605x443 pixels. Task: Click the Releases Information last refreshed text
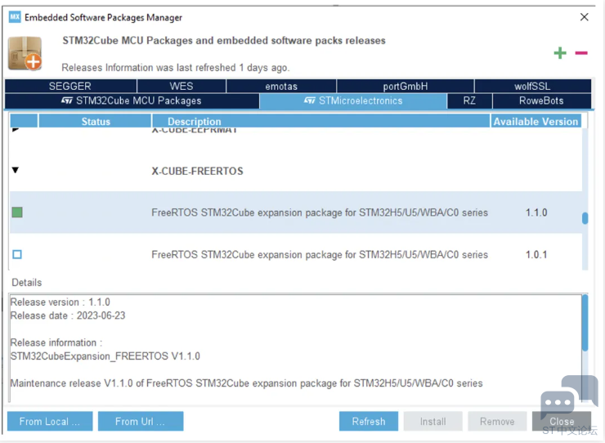coord(176,68)
